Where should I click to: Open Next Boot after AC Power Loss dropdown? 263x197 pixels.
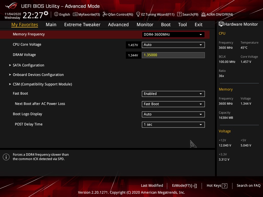[x=173, y=104]
